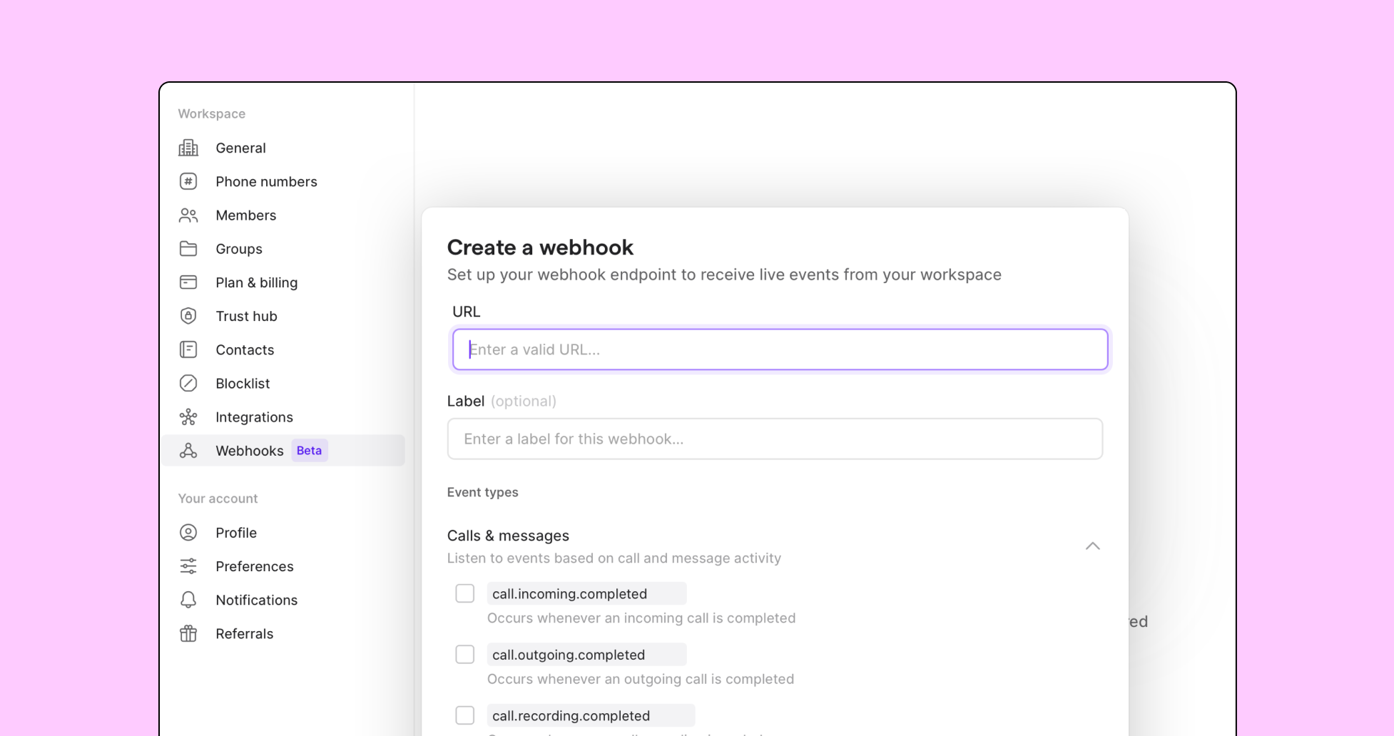1394x736 pixels.
Task: Collapse the Calls & messages section
Action: pos(1093,546)
